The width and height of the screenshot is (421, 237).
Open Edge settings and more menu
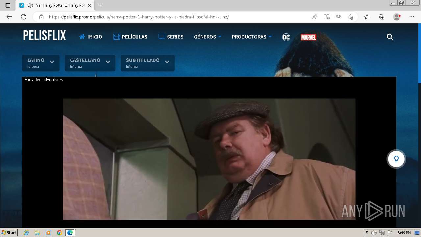tap(412, 17)
